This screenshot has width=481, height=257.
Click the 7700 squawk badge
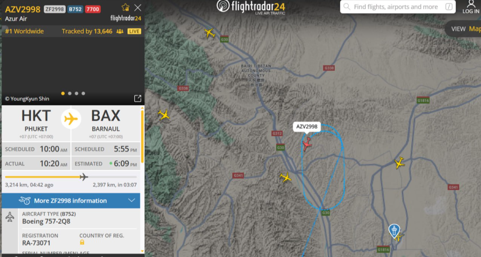(x=92, y=9)
